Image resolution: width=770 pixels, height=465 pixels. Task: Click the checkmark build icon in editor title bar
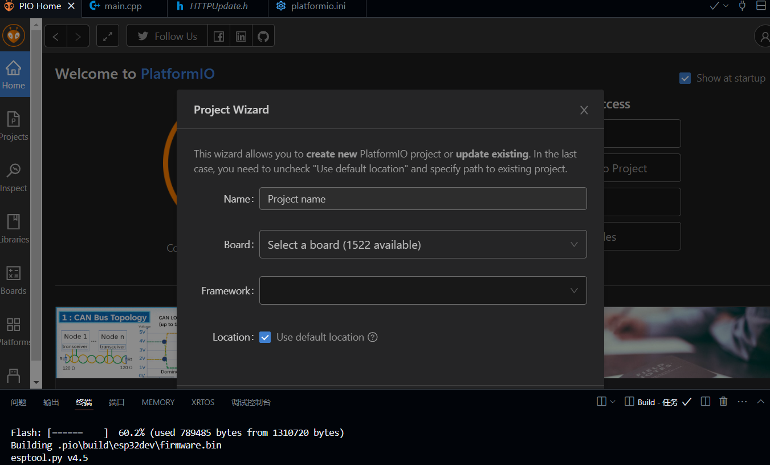click(714, 6)
